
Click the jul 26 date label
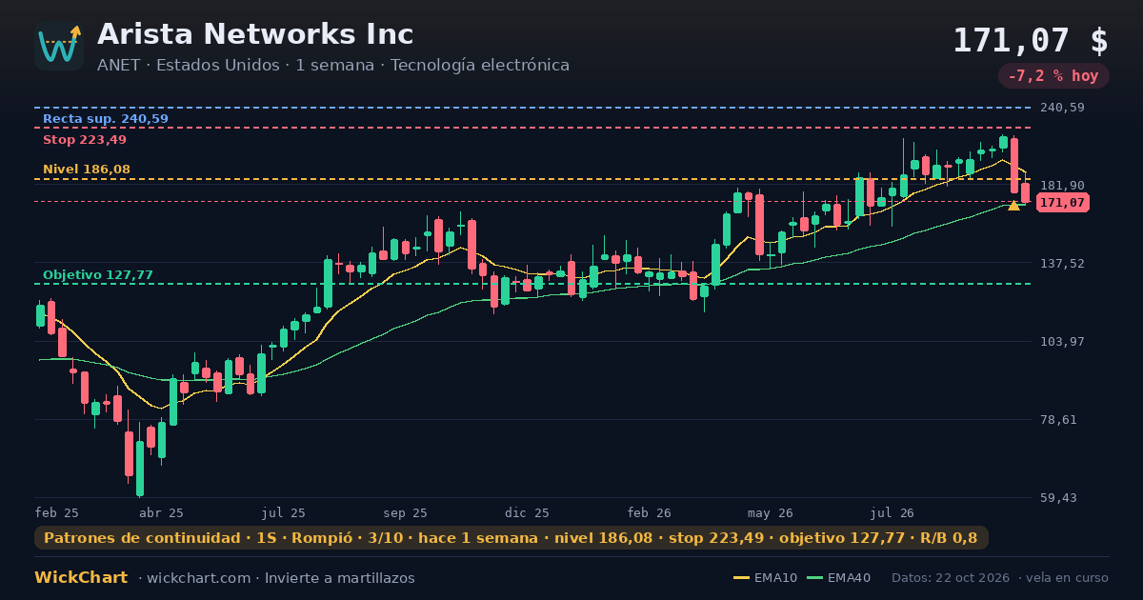pyautogui.click(x=892, y=512)
